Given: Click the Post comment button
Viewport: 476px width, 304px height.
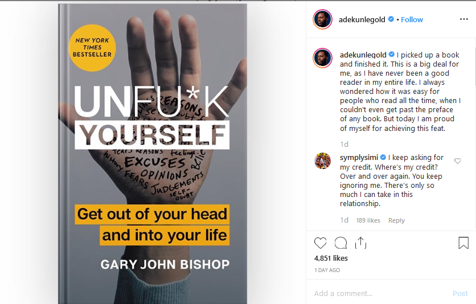Looking at the screenshot, I should [x=460, y=293].
